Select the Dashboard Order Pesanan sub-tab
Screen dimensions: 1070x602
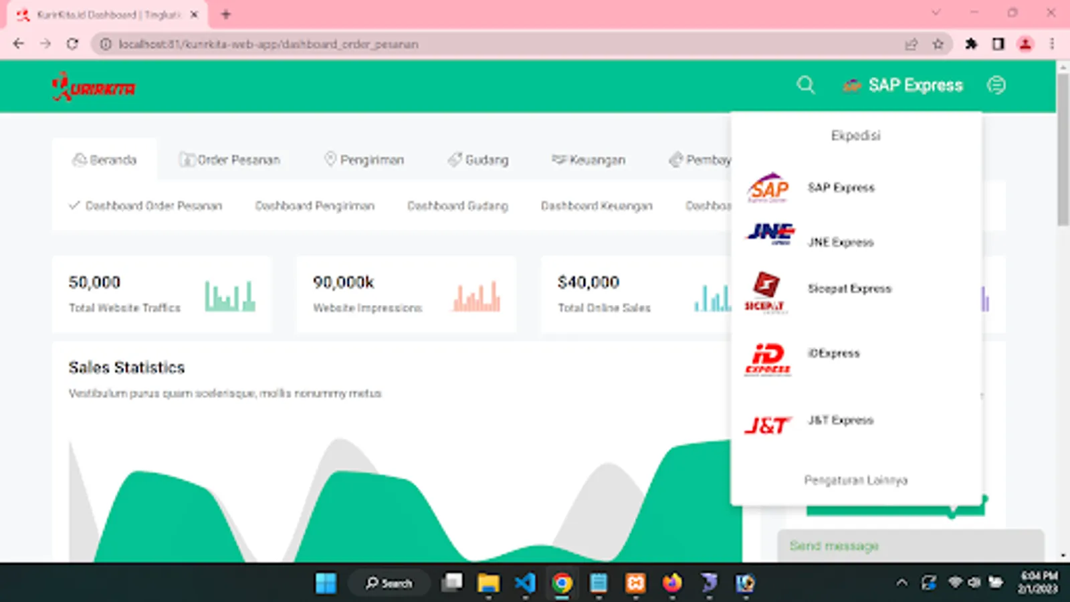145,206
